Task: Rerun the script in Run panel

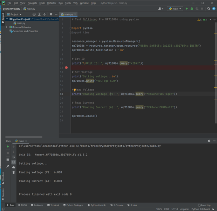Action: pyautogui.click(x=8, y=147)
